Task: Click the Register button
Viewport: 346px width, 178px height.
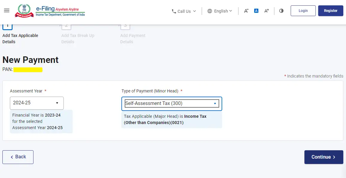Action: click(330, 10)
